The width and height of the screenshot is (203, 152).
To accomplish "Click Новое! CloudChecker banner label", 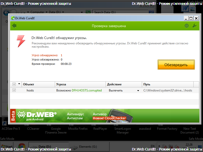I will coord(109,118).
